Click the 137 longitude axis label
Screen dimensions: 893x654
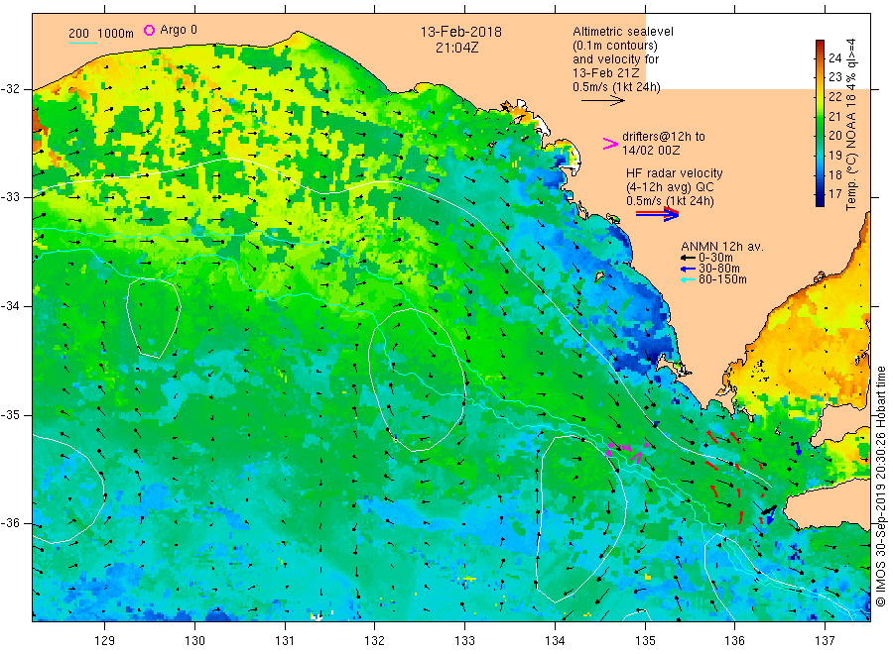[x=825, y=641]
